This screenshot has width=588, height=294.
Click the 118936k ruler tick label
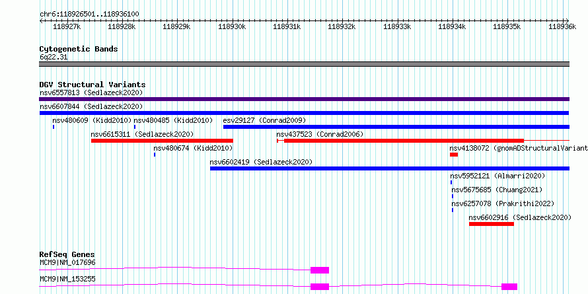pyautogui.click(x=562, y=26)
